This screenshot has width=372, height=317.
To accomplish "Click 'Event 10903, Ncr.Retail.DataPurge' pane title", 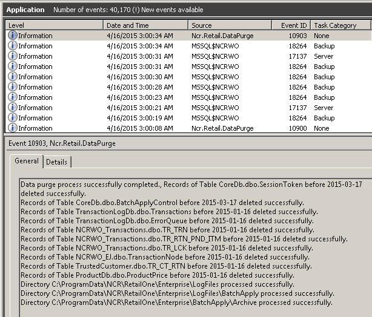I will (x=62, y=143).
